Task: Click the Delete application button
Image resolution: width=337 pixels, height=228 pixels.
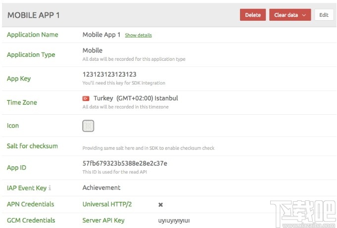Action: coord(253,15)
